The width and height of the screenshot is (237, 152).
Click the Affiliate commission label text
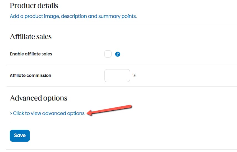tap(30, 75)
